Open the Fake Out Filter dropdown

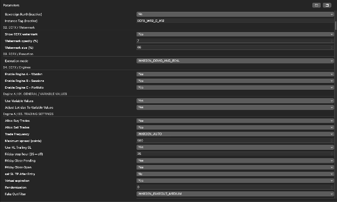235,194
